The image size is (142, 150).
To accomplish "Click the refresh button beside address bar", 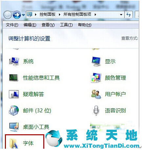I will pos(129,14).
